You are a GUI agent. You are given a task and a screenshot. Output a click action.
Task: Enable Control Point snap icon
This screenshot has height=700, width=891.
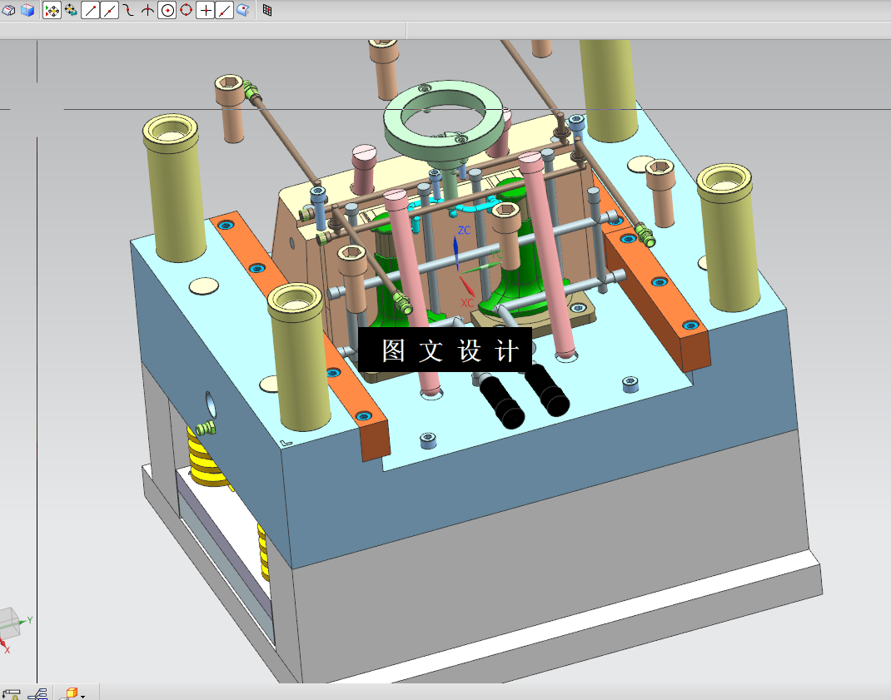[129, 10]
